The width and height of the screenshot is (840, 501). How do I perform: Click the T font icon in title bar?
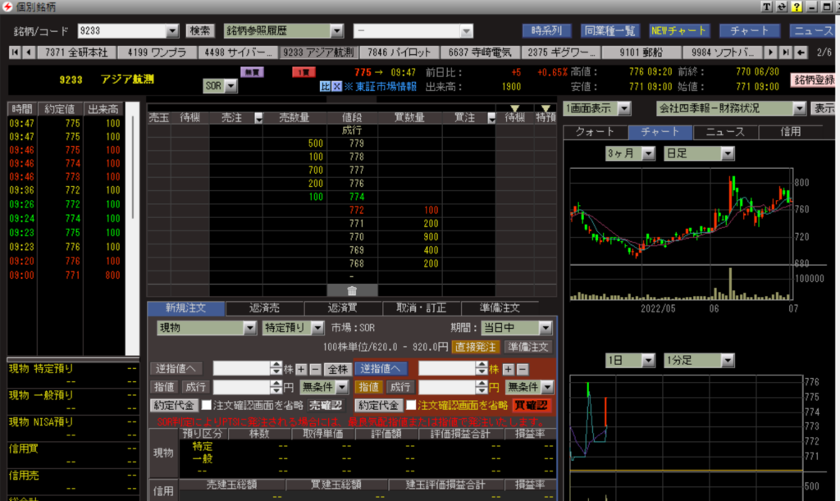click(x=767, y=7)
